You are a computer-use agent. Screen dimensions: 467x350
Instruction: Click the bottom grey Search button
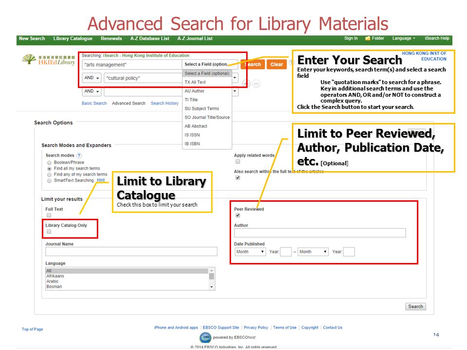pos(416,307)
